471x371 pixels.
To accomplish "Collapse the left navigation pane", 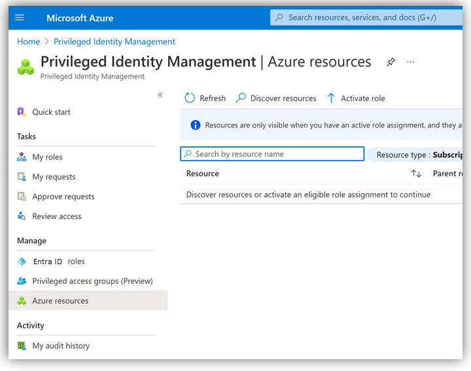I will click(160, 95).
